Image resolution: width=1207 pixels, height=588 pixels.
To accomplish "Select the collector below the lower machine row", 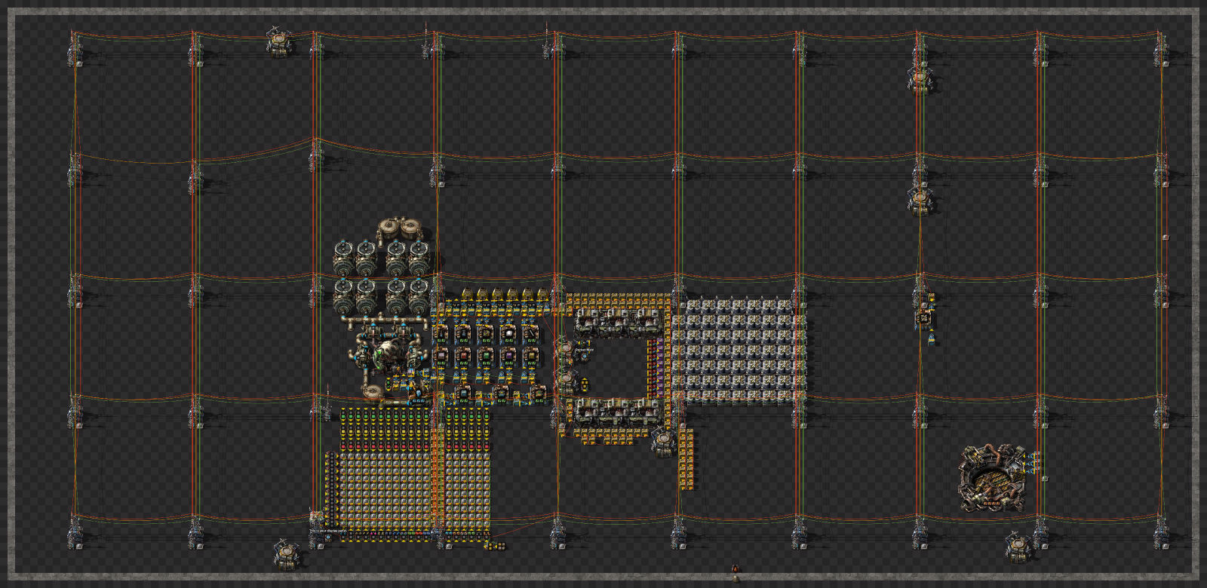I will (663, 441).
